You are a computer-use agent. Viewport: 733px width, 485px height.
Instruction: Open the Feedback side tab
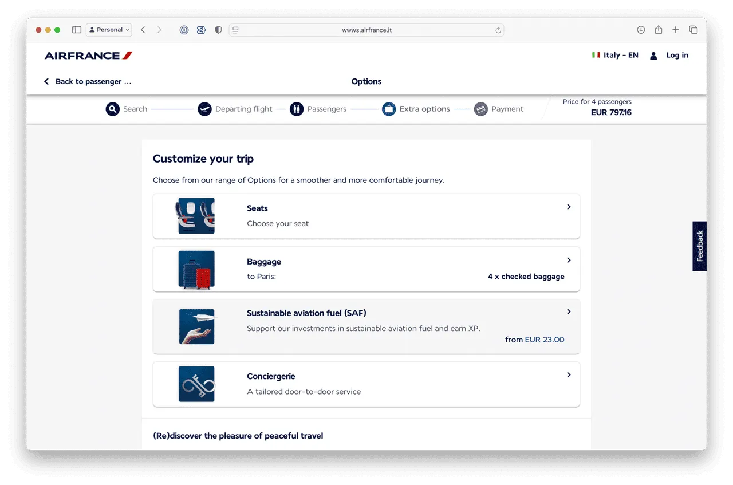tap(699, 246)
